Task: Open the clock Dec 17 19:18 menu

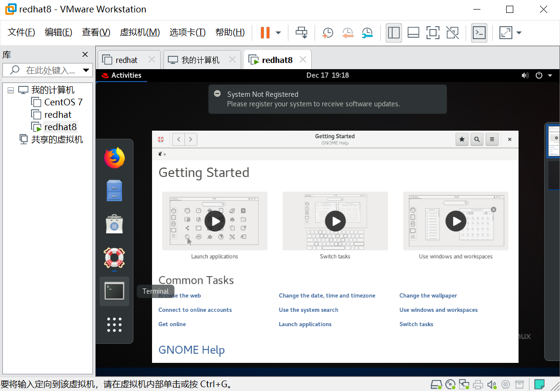Action: 327,75
